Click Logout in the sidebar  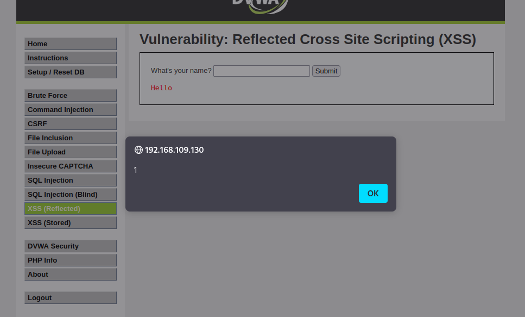[71, 297]
